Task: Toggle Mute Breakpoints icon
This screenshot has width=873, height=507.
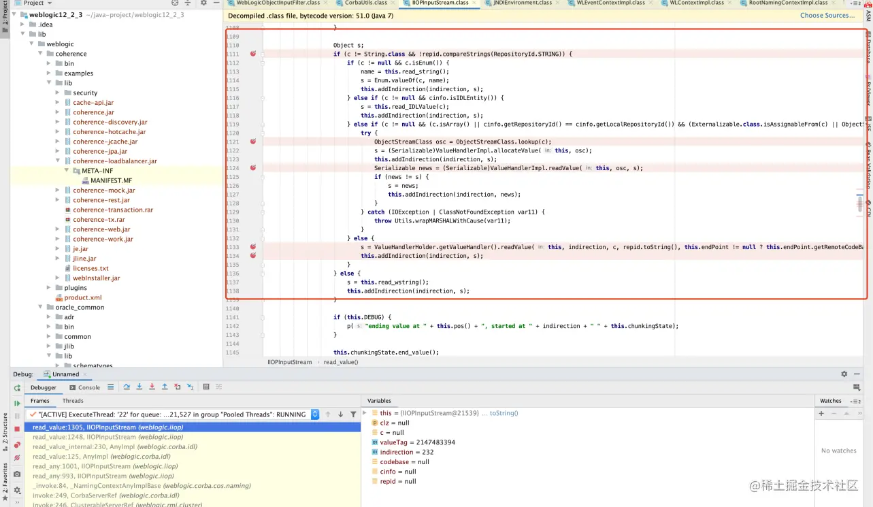Action: coord(17,457)
